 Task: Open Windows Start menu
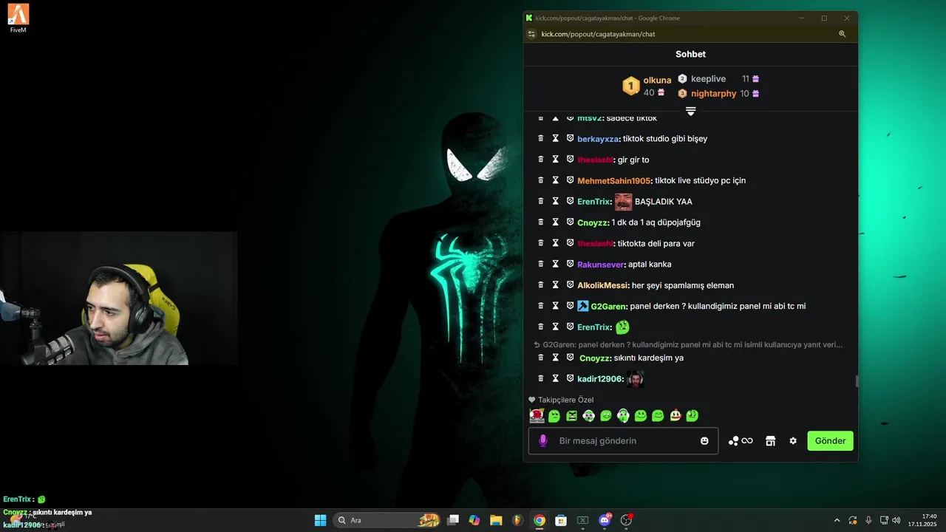pyautogui.click(x=320, y=520)
